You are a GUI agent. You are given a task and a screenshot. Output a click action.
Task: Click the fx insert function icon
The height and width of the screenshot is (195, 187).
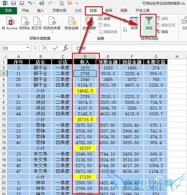[x=66, y=48]
